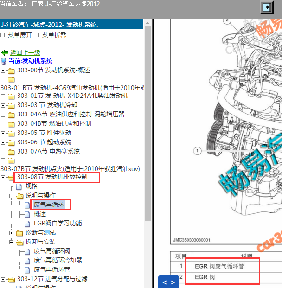Open 303-04A节 燃油供应和控制-涡轮增压器
This screenshot has width=282, height=288.
point(71,114)
